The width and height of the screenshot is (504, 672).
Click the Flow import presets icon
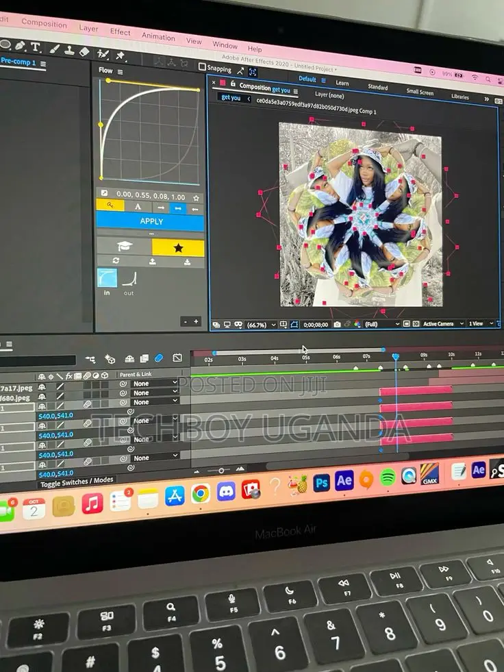(x=187, y=262)
